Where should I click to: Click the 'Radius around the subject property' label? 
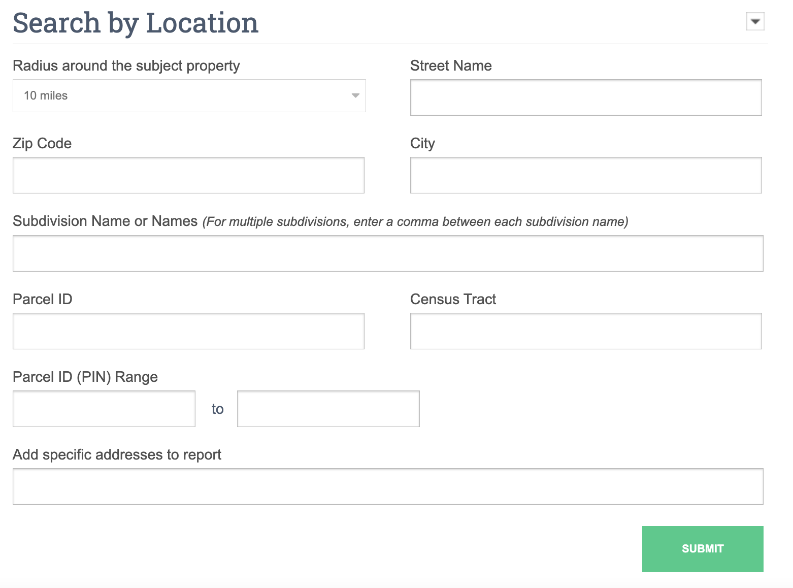[126, 66]
